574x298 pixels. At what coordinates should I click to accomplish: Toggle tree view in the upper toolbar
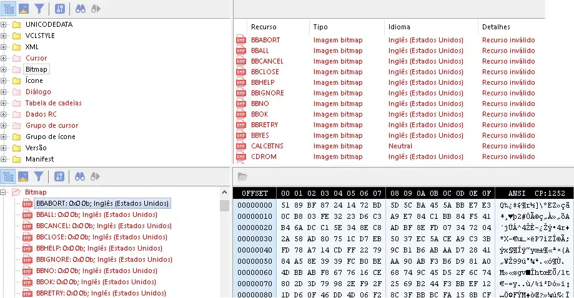[x=8, y=9]
